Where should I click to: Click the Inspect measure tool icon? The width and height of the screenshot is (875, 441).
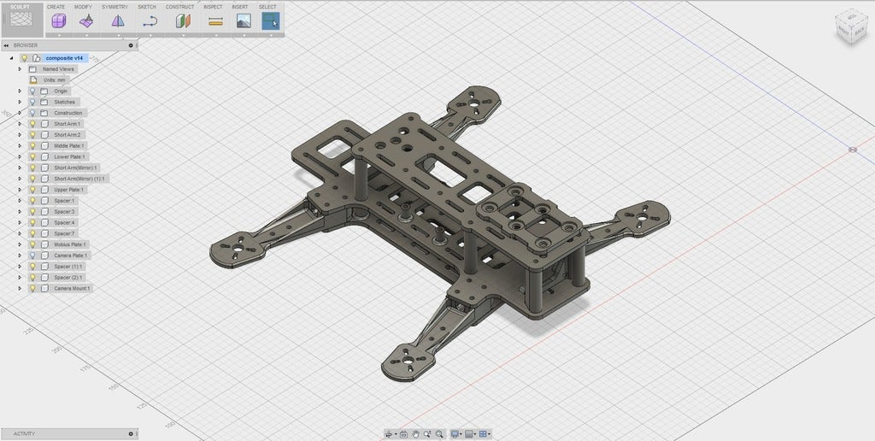(215, 21)
